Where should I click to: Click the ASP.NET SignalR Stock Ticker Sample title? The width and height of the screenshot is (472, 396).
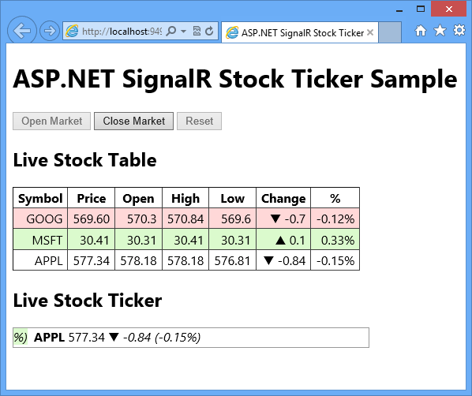(x=234, y=79)
